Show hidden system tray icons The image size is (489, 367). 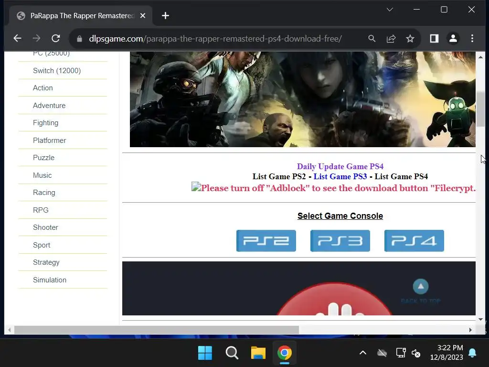[x=363, y=353]
